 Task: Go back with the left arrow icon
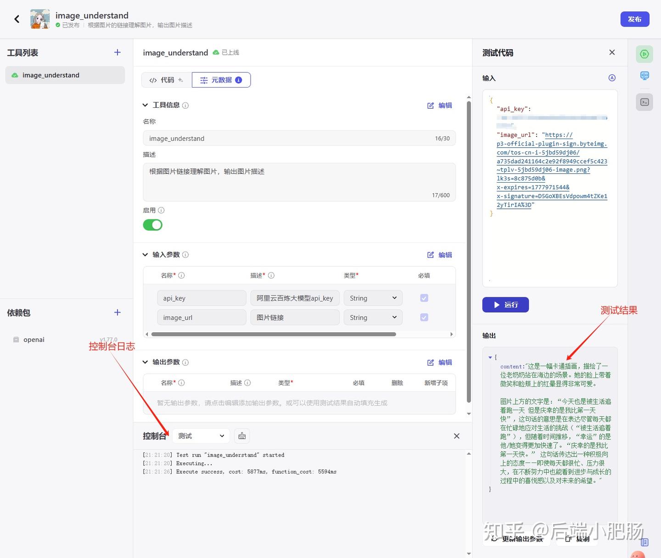pyautogui.click(x=17, y=19)
